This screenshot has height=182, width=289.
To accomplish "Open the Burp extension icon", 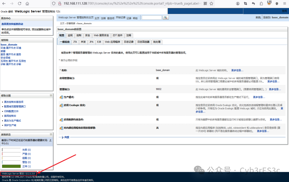I will click(x=269, y=3).
